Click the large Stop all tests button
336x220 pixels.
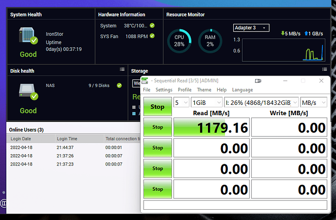157,107
